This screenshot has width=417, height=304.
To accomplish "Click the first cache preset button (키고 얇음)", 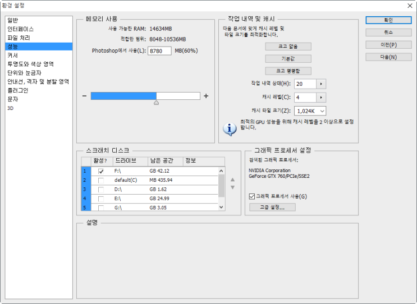I will (x=288, y=47).
